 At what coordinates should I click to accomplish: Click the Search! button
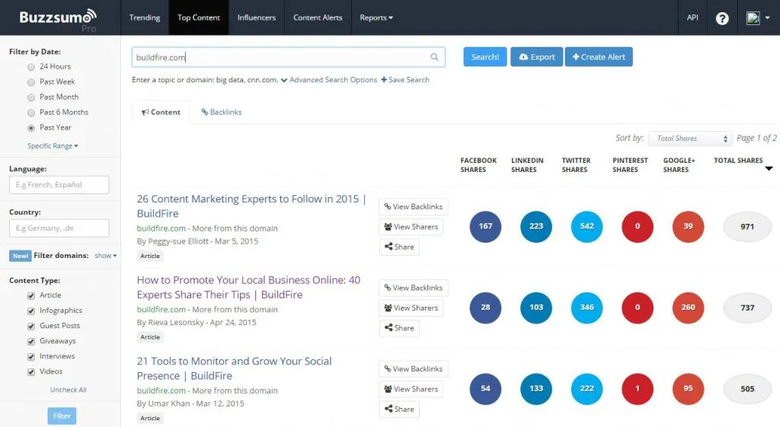485,57
